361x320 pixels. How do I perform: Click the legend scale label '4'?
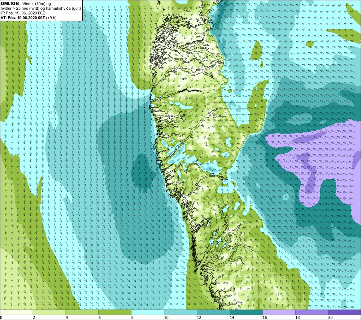pyautogui.click(x=67, y=317)
